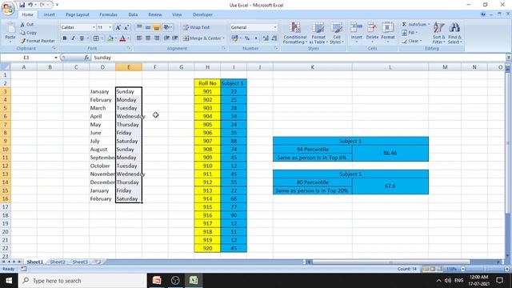
Task: Expand Merge & Center dropdown arrow
Action: click(x=224, y=38)
